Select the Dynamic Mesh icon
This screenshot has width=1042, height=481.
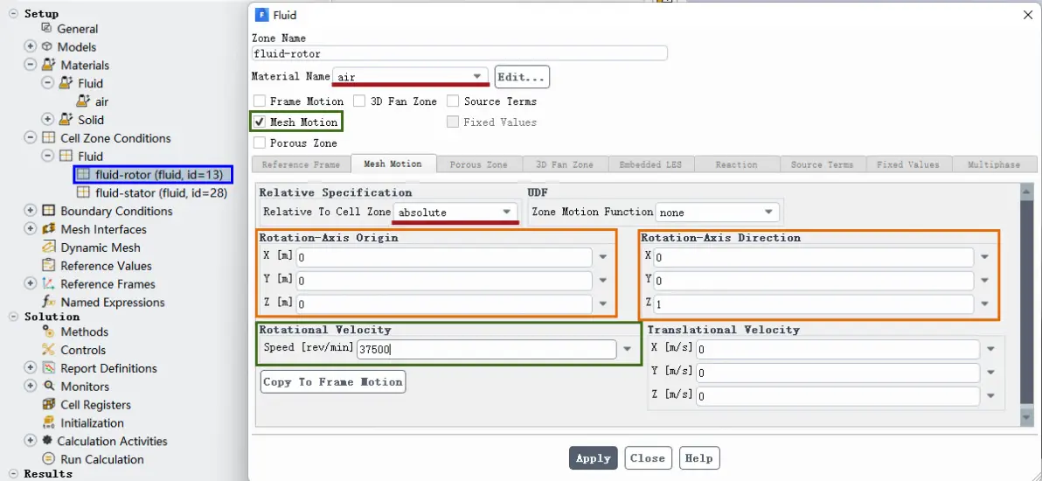pos(48,247)
